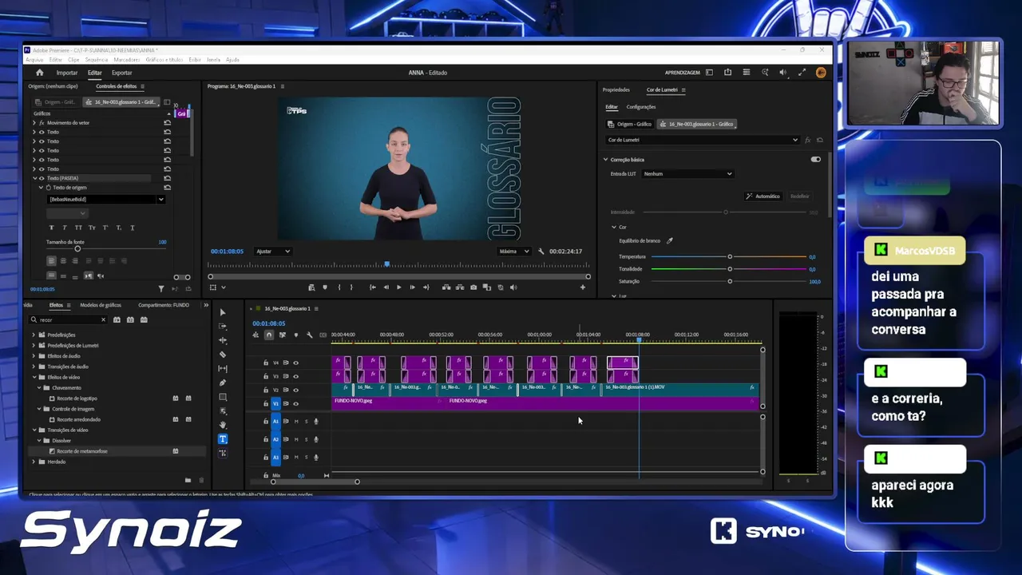1022x575 pixels.
Task: Click the wrench settings icon in Program monitor
Action: coord(541,251)
